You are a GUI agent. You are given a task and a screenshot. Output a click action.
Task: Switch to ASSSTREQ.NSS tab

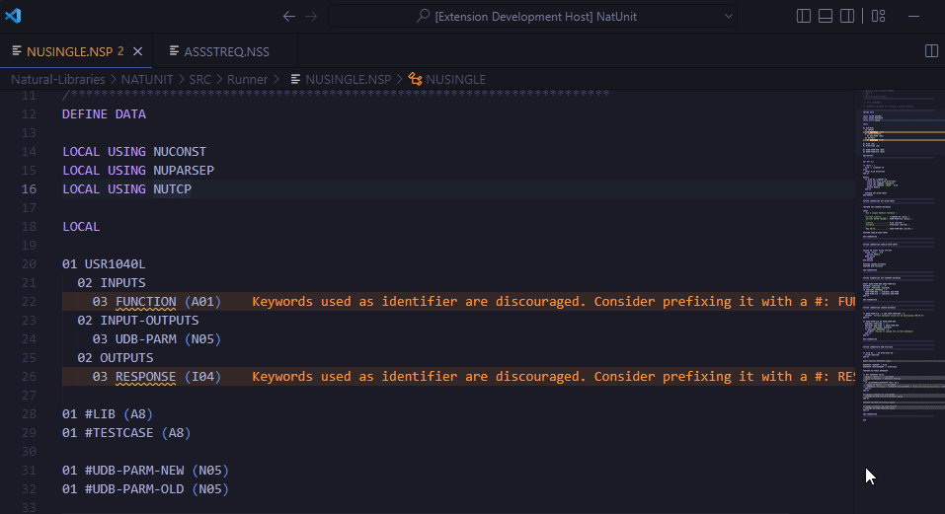point(226,51)
